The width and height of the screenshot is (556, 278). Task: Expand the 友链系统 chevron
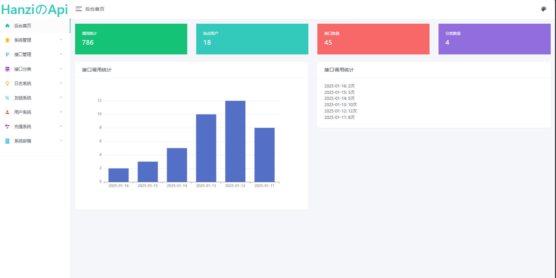[x=61, y=97]
